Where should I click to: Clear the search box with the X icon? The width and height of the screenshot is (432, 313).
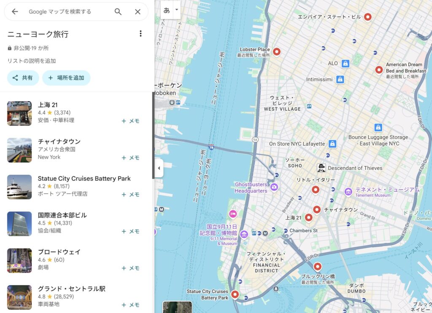tap(138, 12)
